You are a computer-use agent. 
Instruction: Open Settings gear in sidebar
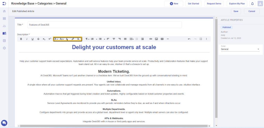(x=4, y=48)
